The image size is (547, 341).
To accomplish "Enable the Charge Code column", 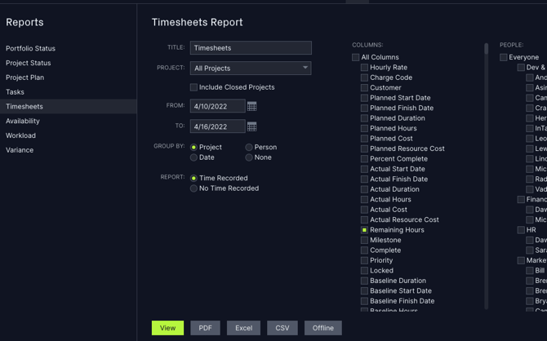I will pos(364,77).
